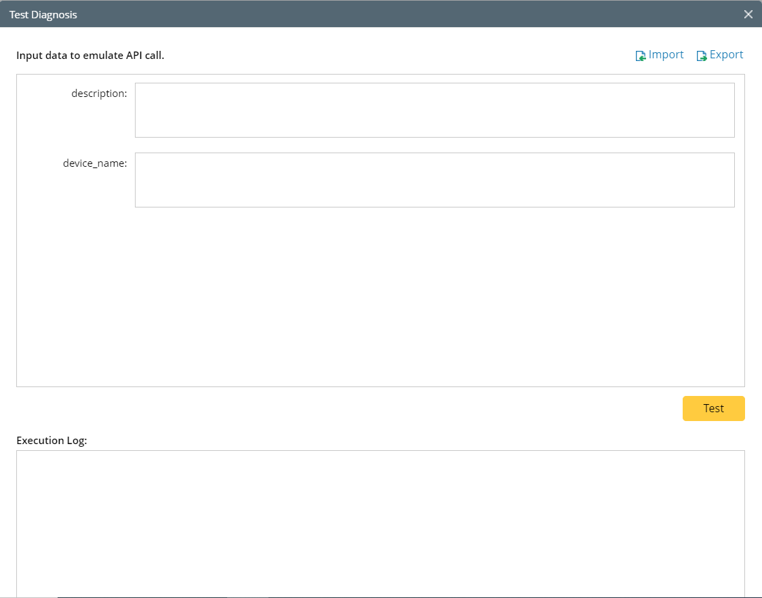Viewport: 762px width, 598px height.
Task: Click empty header bar area beside the title
Action: [407, 14]
